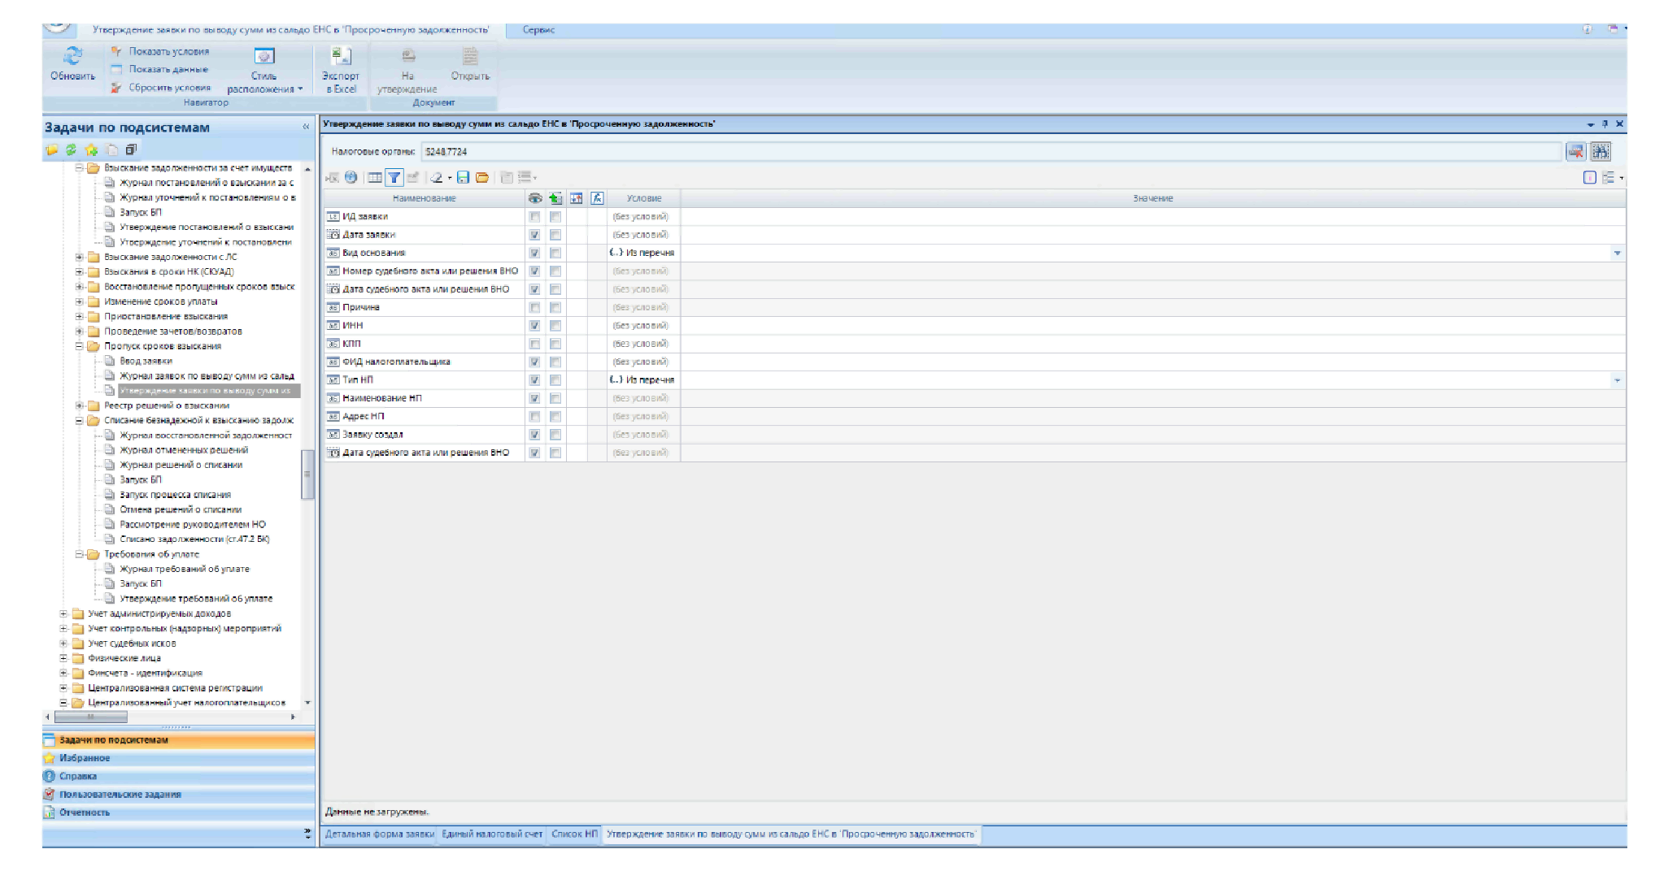Screen dimensions: 1655x884
Task: Click the Обновить refresh button in ribbon
Action: pos(72,63)
